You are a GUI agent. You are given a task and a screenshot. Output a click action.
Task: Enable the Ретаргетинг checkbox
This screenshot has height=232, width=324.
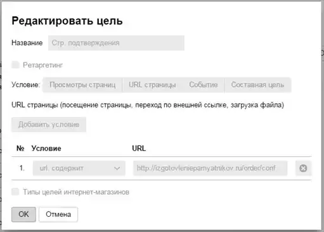[15, 65]
